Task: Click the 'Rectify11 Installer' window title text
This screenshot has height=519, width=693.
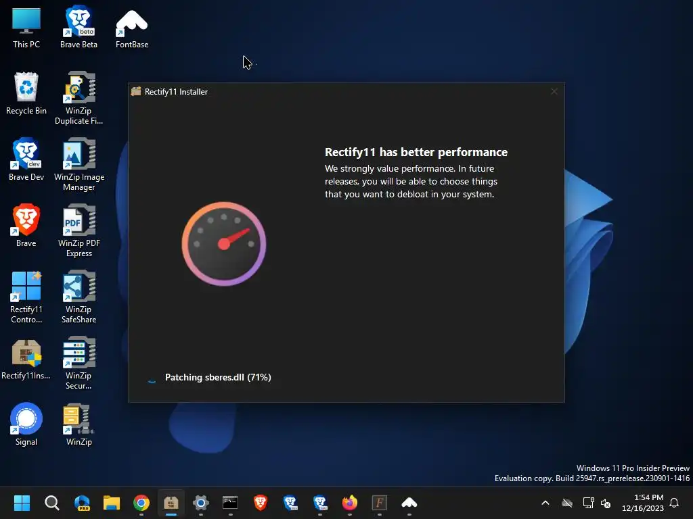Action: pyautogui.click(x=176, y=92)
